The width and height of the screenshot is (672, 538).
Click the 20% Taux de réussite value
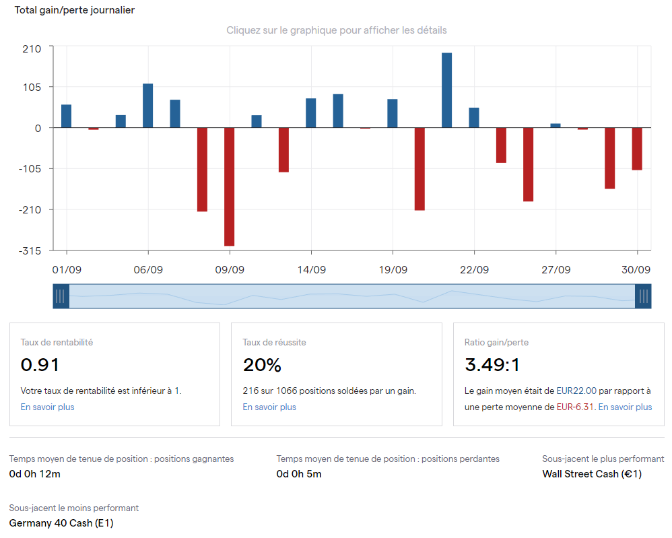[x=262, y=365]
